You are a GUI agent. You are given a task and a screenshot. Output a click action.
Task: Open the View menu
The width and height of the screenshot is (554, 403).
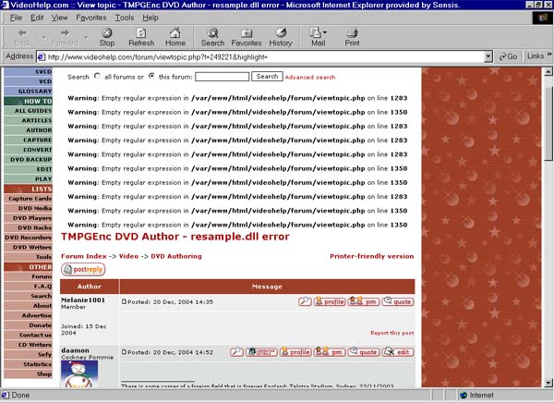[x=59, y=18]
